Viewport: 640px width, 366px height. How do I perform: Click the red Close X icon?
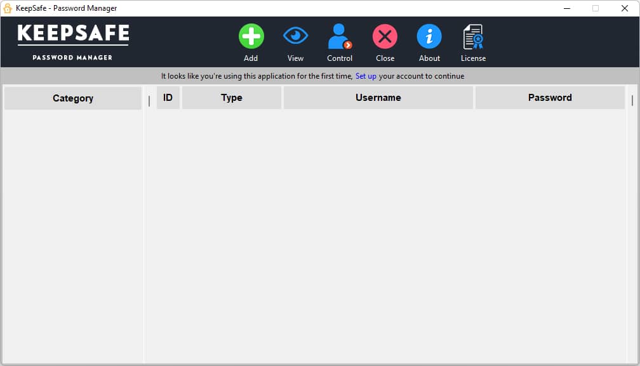385,36
